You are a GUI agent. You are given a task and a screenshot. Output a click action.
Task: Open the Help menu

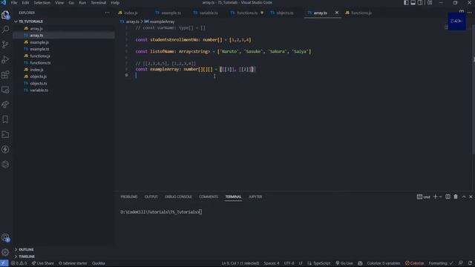[x=115, y=3]
